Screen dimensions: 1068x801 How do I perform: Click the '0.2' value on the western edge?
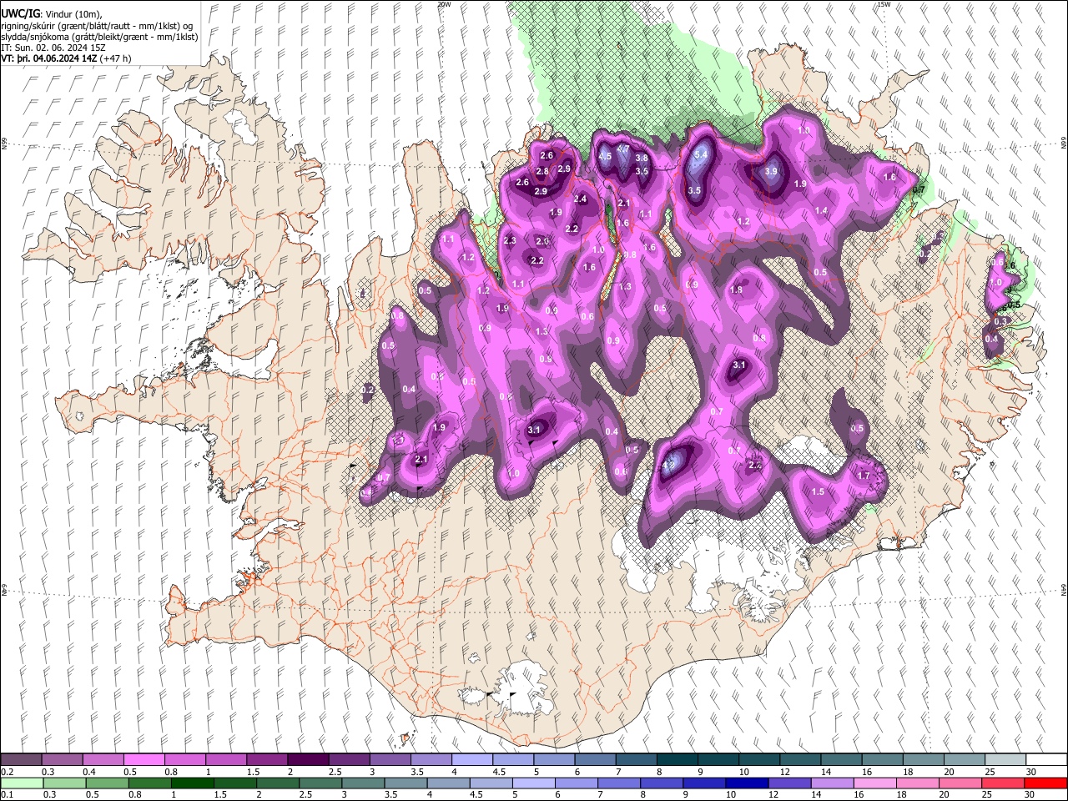point(368,390)
